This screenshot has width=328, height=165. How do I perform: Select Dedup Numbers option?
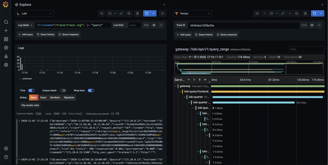[55, 97]
